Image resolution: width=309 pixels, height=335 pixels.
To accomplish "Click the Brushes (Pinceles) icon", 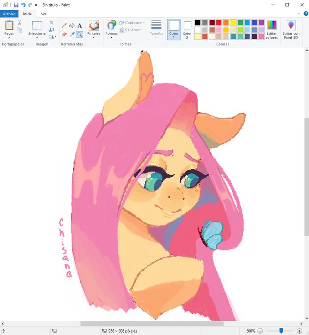I will [x=93, y=25].
